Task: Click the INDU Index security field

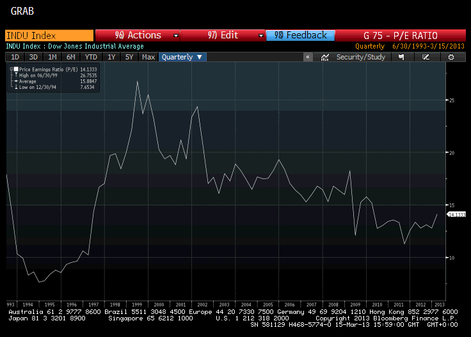Action: click(x=49, y=36)
